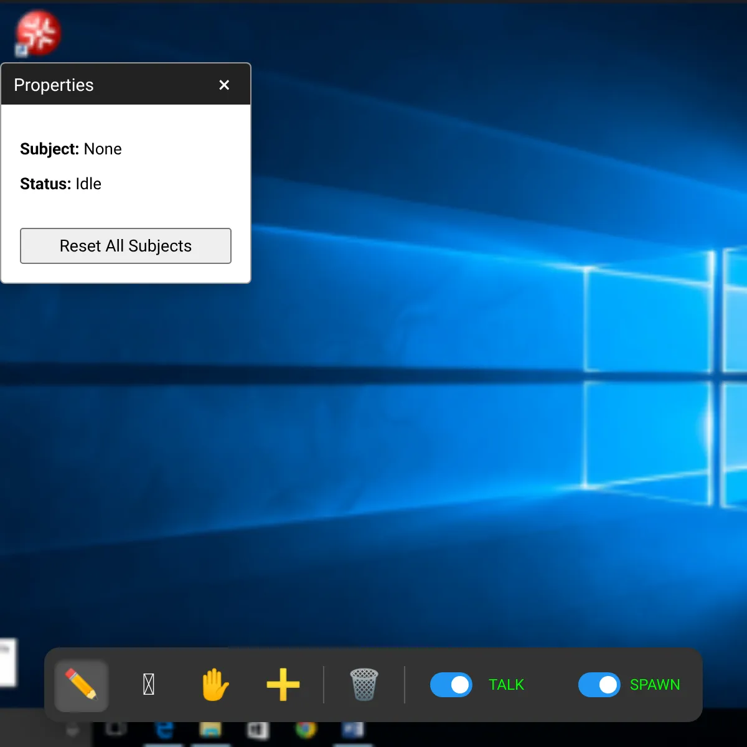
Task: Close the Properties panel
Action: tap(224, 85)
